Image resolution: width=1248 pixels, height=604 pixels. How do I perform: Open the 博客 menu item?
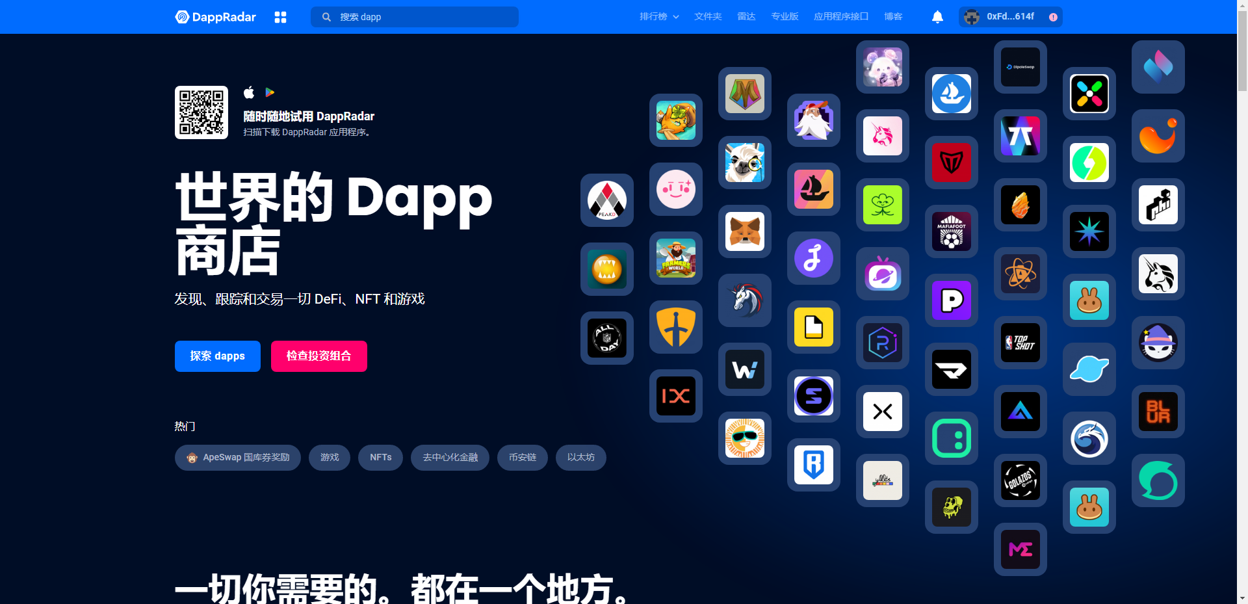click(x=893, y=16)
